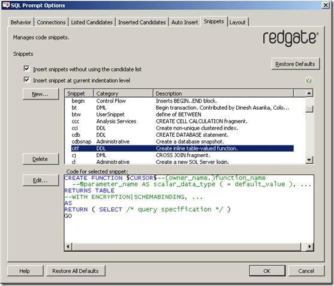Sort by the Description column header
Viewport: 334px width, 286px height.
223,94
